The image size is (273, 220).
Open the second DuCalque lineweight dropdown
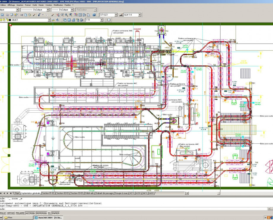72,10
